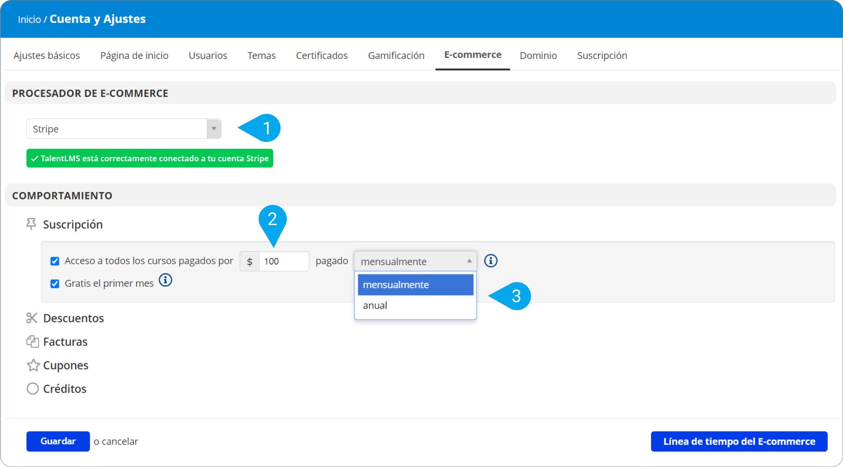843x467 pixels.
Task: Click the Stripe dropdown arrow button
Action: (214, 129)
